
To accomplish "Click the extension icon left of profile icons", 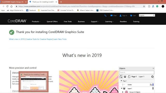I will tap(149, 6).
